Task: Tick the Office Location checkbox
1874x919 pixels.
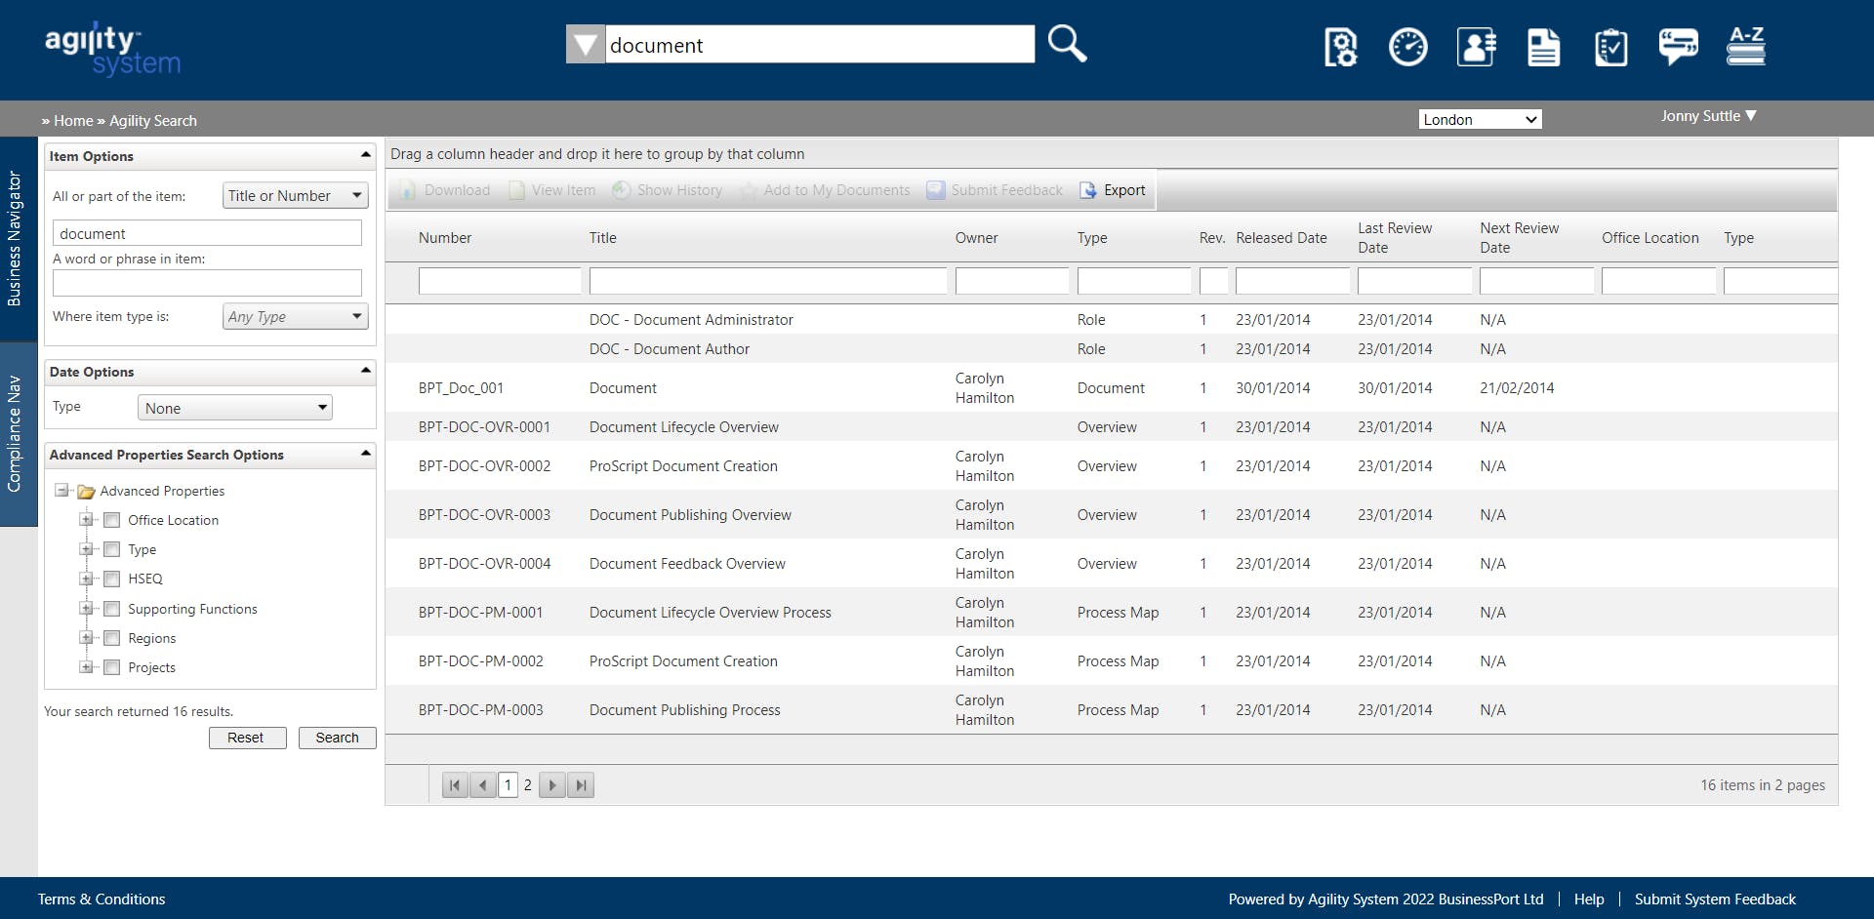Action: tap(112, 520)
